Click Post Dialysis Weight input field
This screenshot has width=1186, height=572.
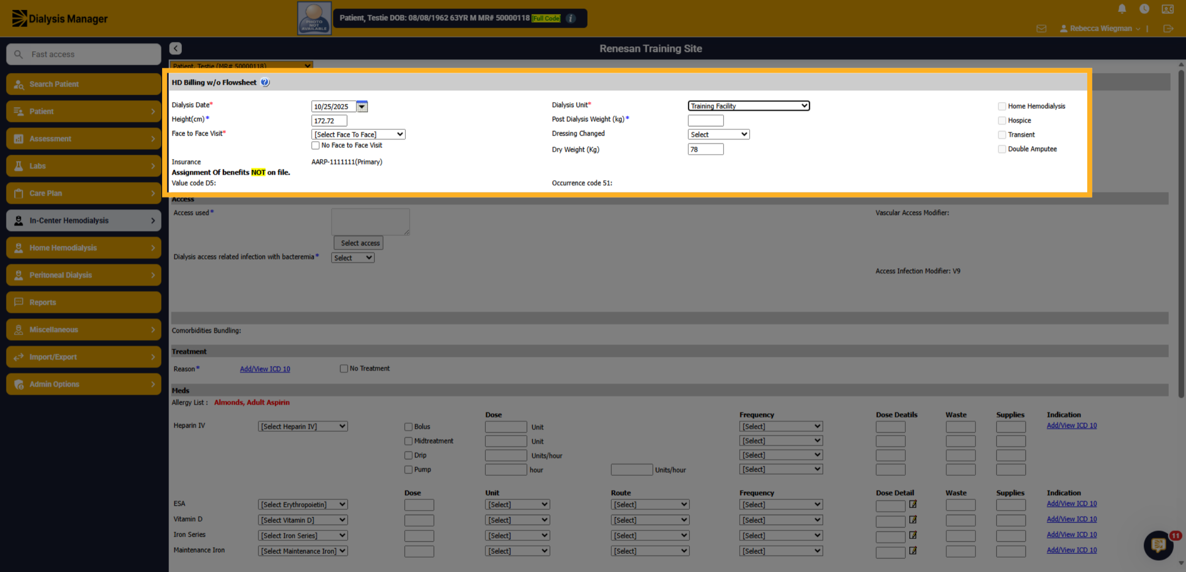pos(706,120)
